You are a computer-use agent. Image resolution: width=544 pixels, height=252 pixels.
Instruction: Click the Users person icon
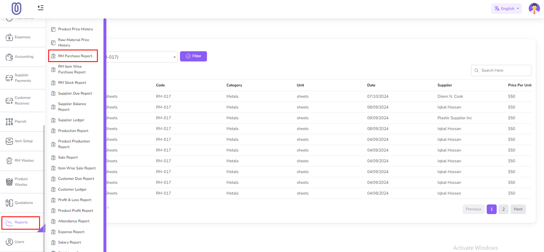pos(9,242)
